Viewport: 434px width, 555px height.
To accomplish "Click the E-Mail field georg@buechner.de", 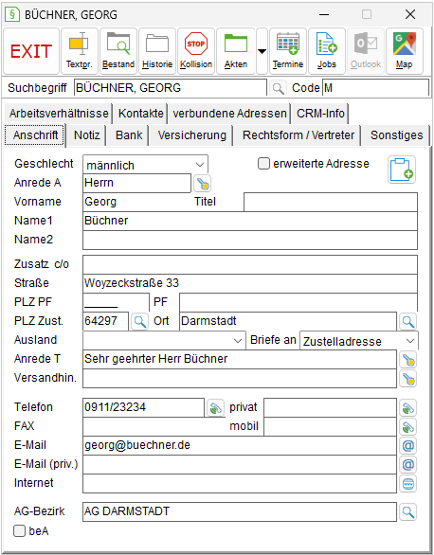I will tap(240, 445).
